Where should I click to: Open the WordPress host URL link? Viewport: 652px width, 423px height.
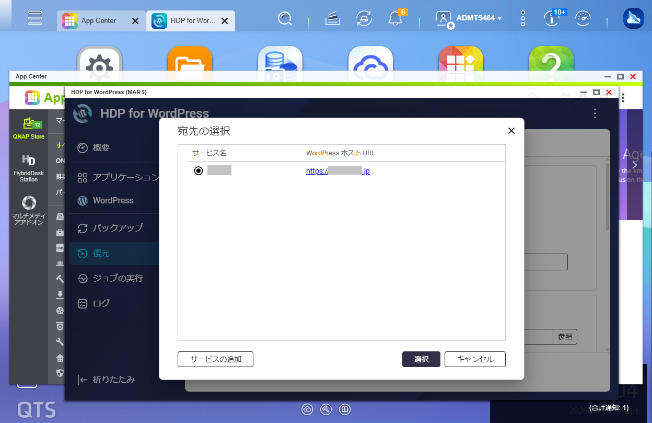pyautogui.click(x=338, y=171)
